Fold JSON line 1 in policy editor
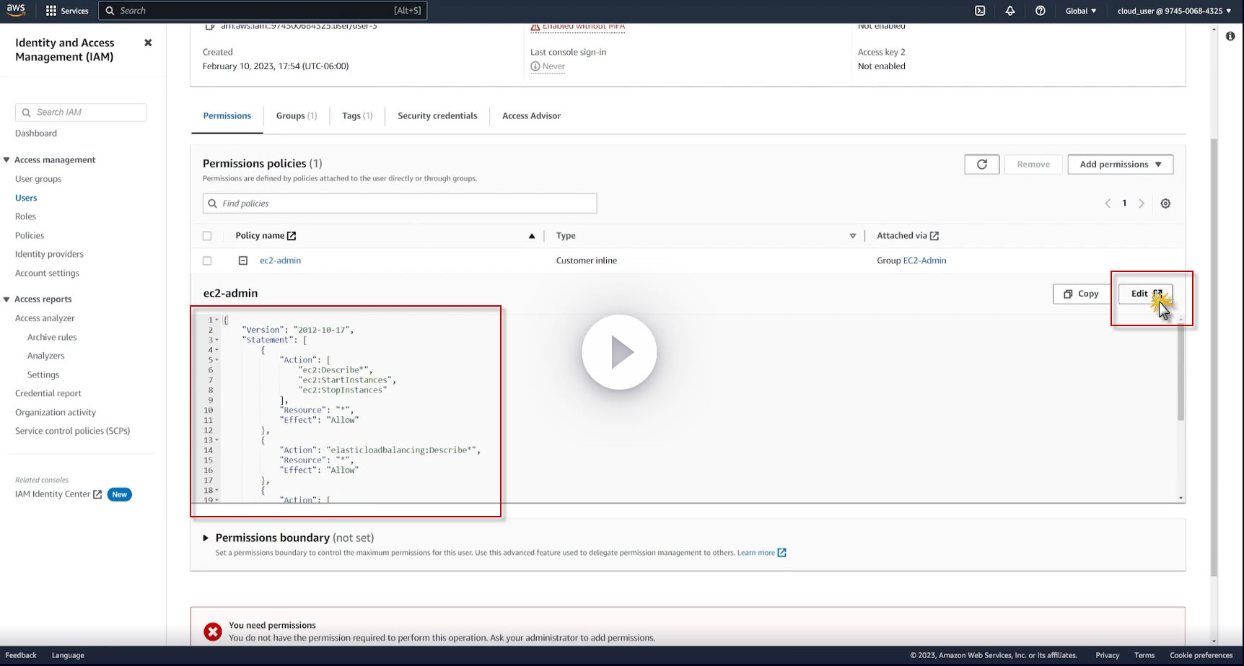The width and height of the screenshot is (1244, 666). pos(217,320)
